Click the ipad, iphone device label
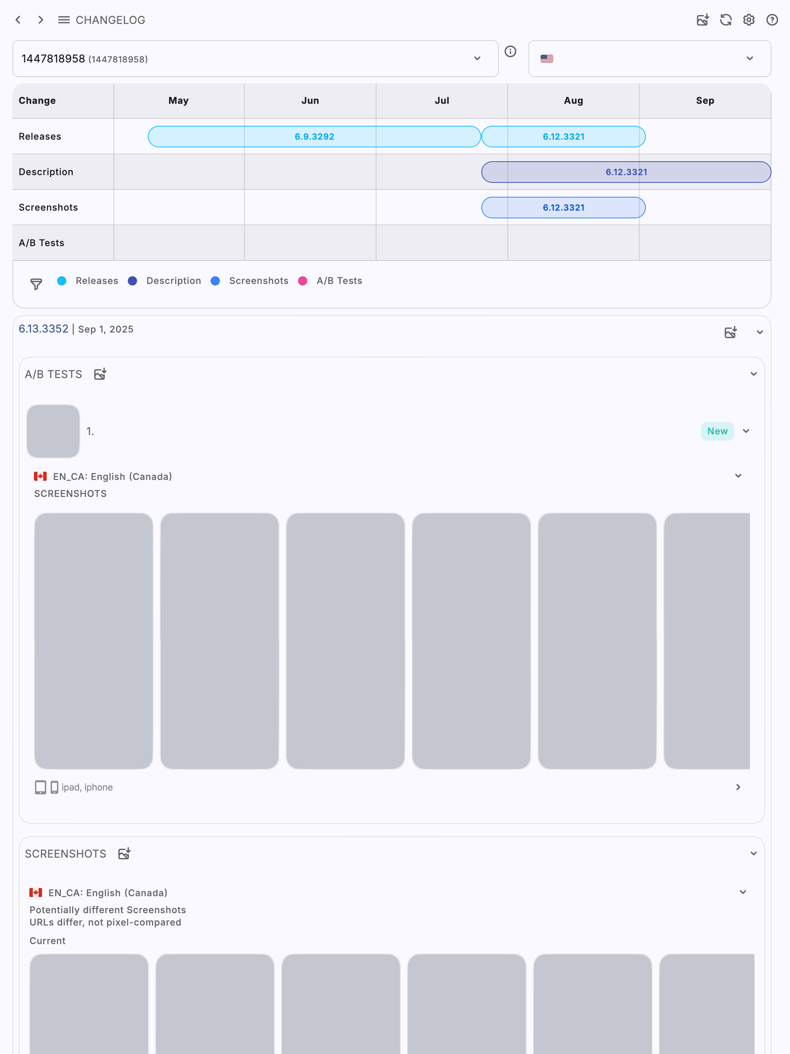Image resolution: width=790 pixels, height=1054 pixels. click(x=87, y=787)
